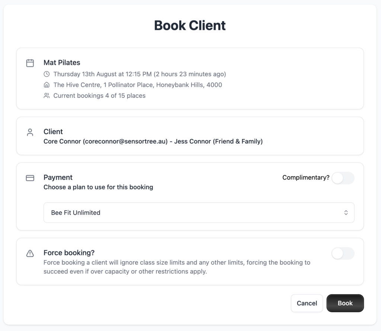Open the Bee Fit Unlimited plan dropdown

[x=199, y=213]
